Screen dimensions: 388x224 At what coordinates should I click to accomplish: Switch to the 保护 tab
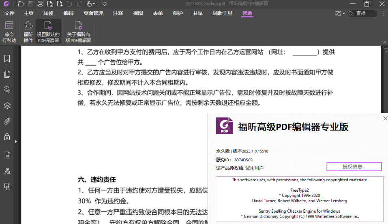178,13
